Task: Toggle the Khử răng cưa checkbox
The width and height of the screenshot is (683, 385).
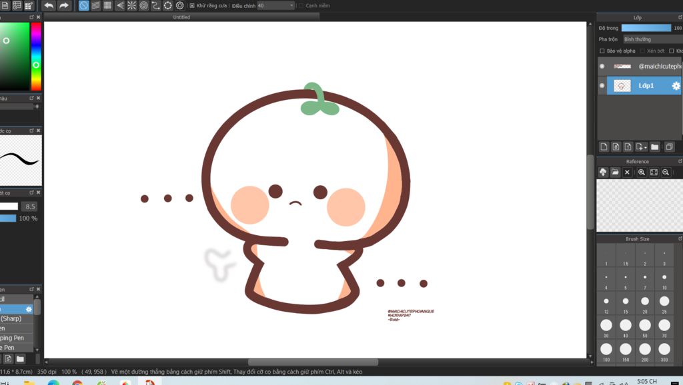Action: click(x=192, y=5)
